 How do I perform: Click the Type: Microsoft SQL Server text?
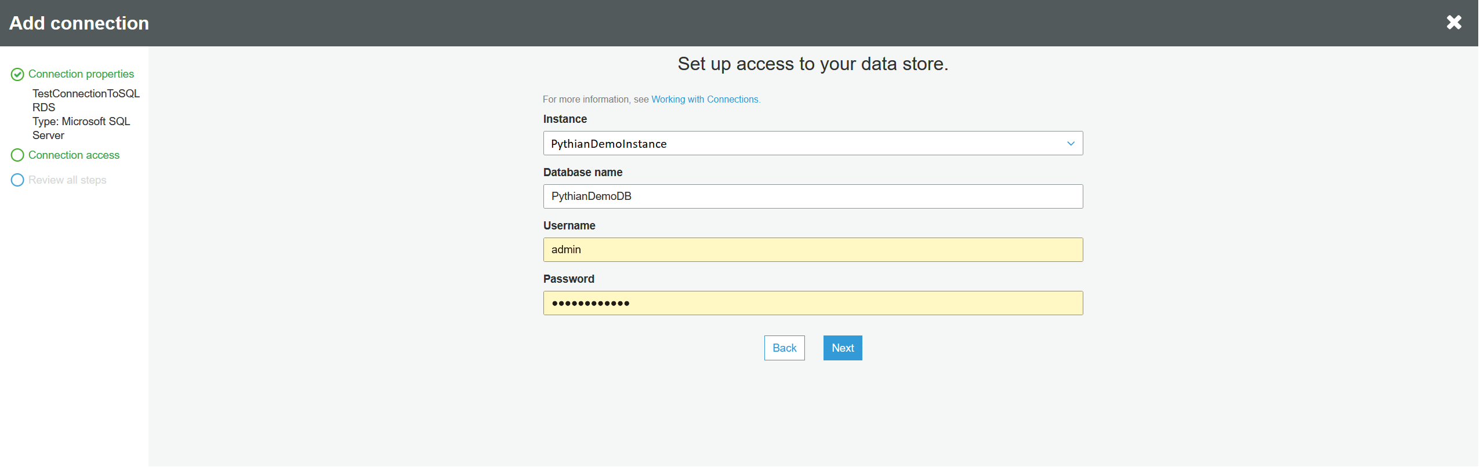click(x=81, y=128)
